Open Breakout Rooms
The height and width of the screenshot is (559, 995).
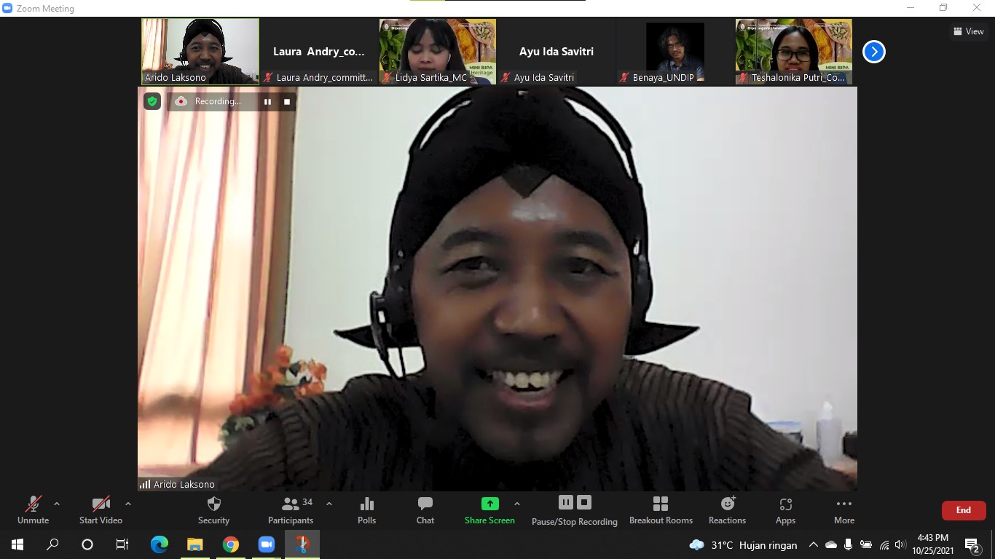(661, 510)
